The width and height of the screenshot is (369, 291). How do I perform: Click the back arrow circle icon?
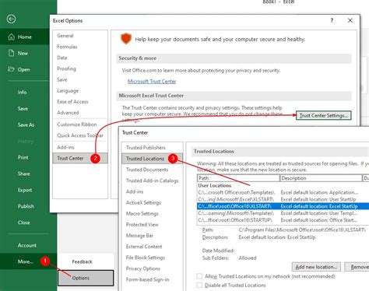(x=11, y=19)
